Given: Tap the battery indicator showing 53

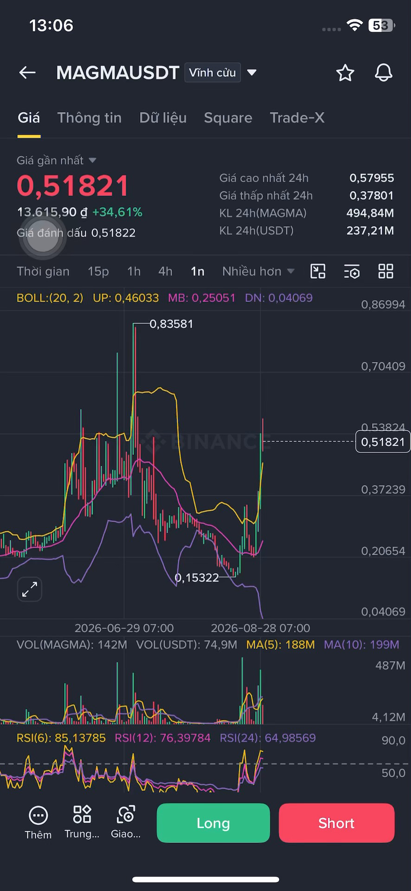Looking at the screenshot, I should point(381,26).
